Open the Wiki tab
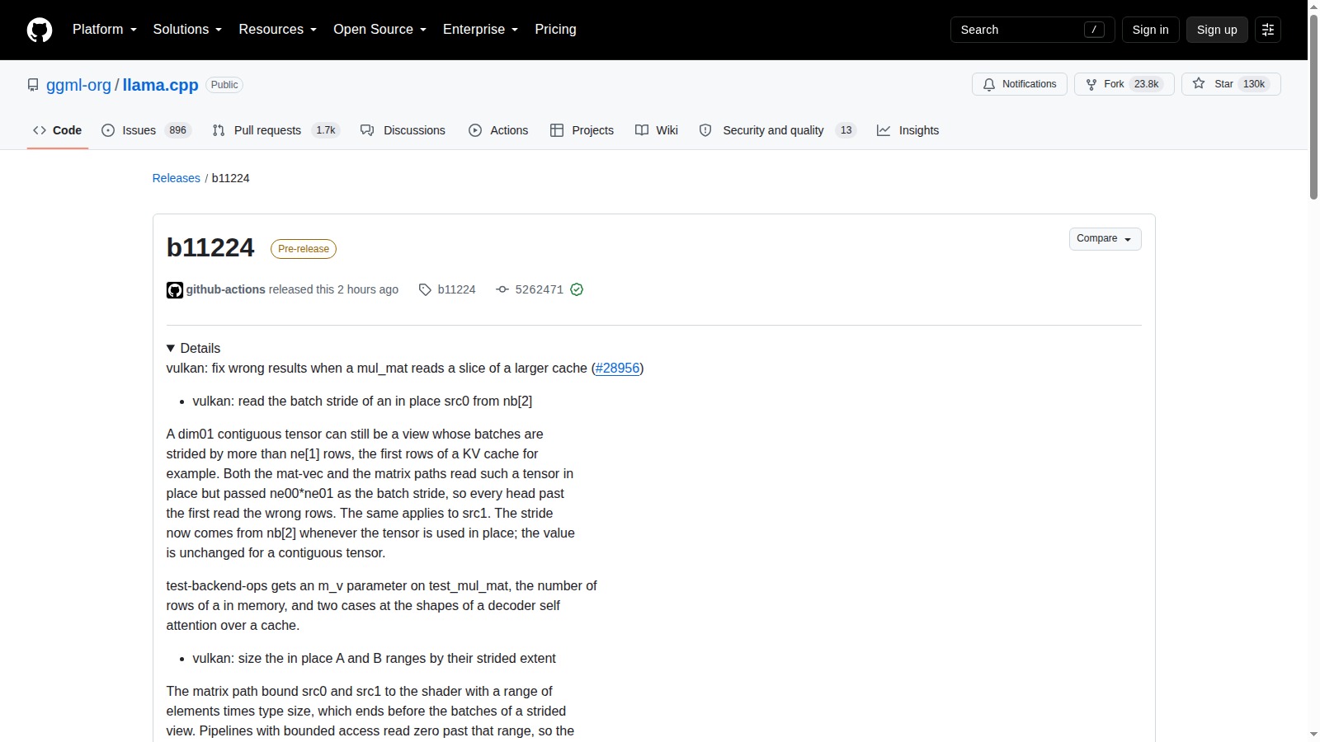 tap(657, 130)
